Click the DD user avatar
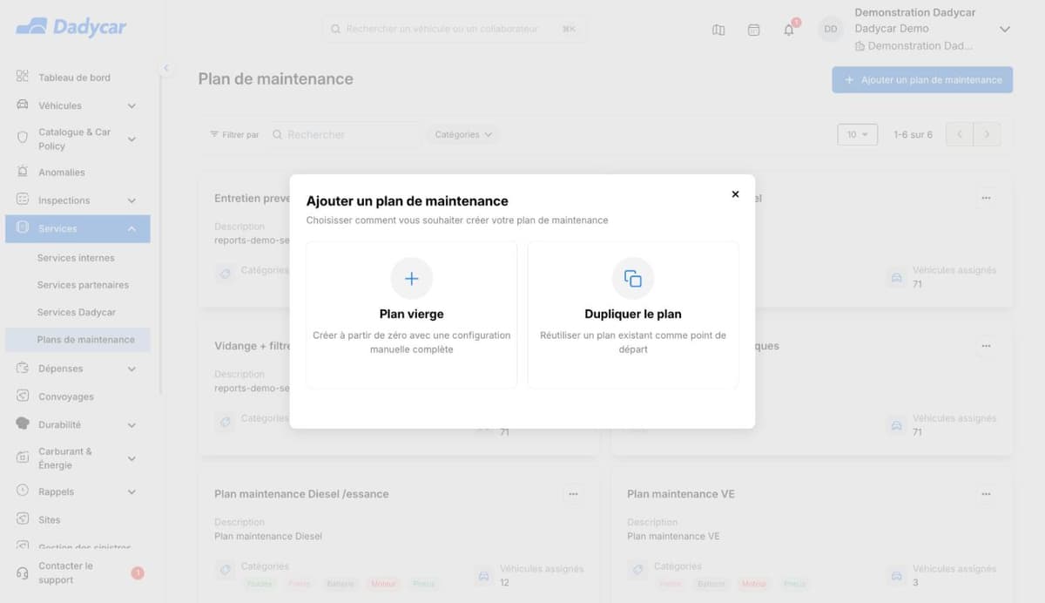Screen dimensions: 1045x603 point(830,30)
